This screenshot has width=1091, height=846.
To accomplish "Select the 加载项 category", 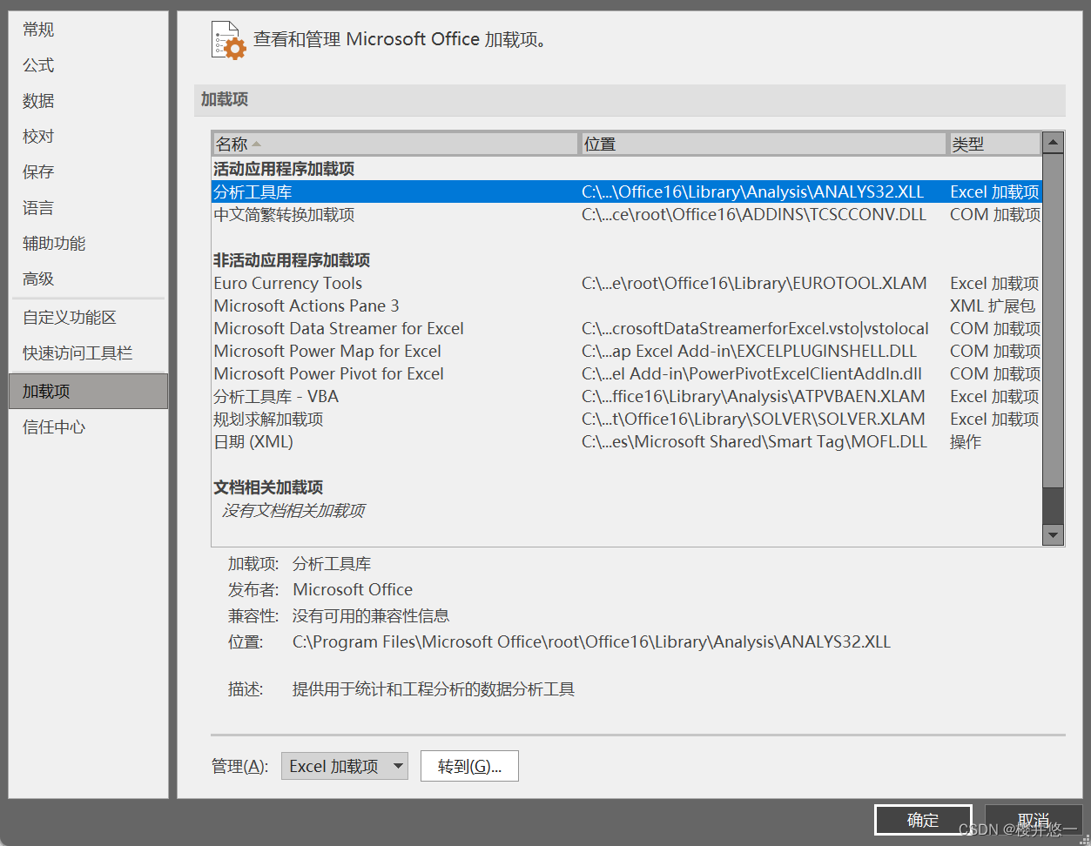I will point(88,392).
